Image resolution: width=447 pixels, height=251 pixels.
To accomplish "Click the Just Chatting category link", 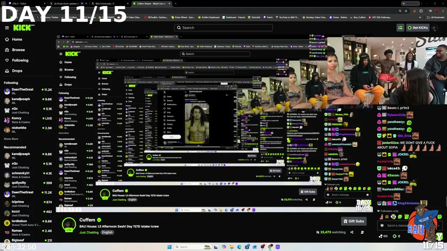I will click(89, 233).
